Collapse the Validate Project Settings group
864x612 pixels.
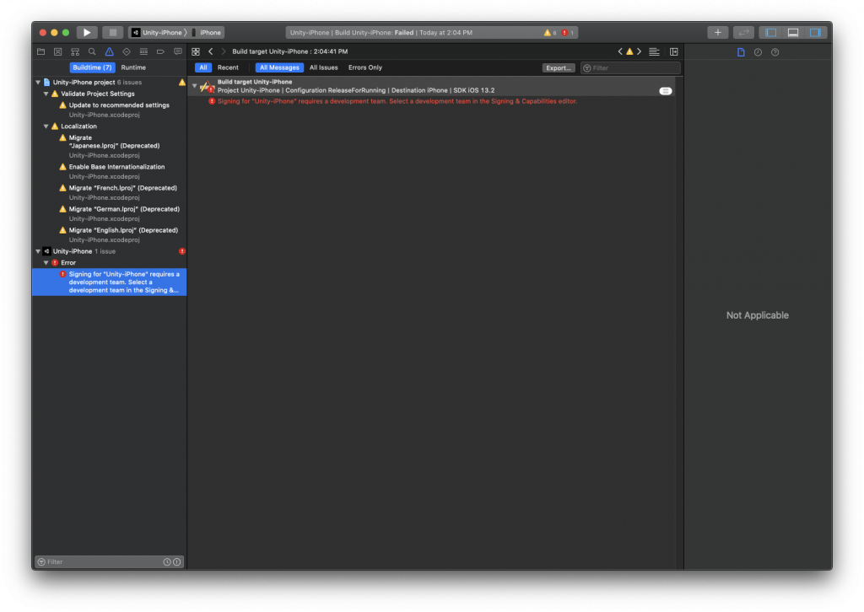pos(46,94)
